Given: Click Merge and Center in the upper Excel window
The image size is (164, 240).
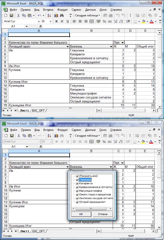Looking at the screenshot, I should pyautogui.click(x=92, y=21).
